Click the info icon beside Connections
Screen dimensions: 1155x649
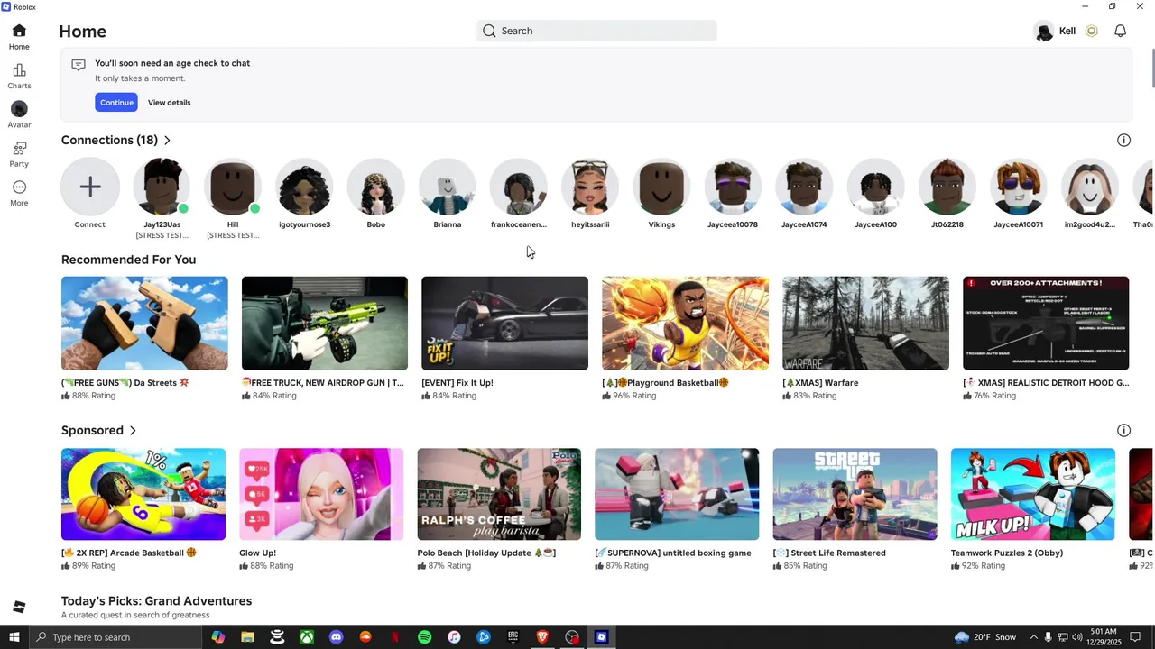1123,140
